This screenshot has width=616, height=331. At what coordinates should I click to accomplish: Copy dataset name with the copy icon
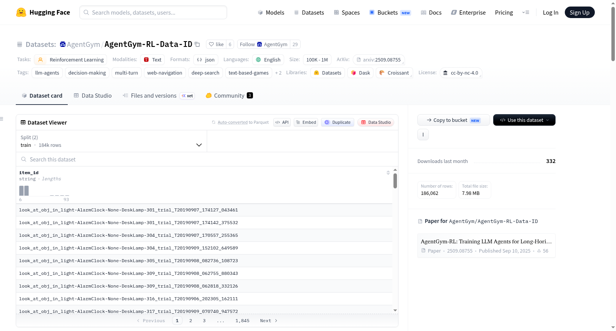pos(197,44)
